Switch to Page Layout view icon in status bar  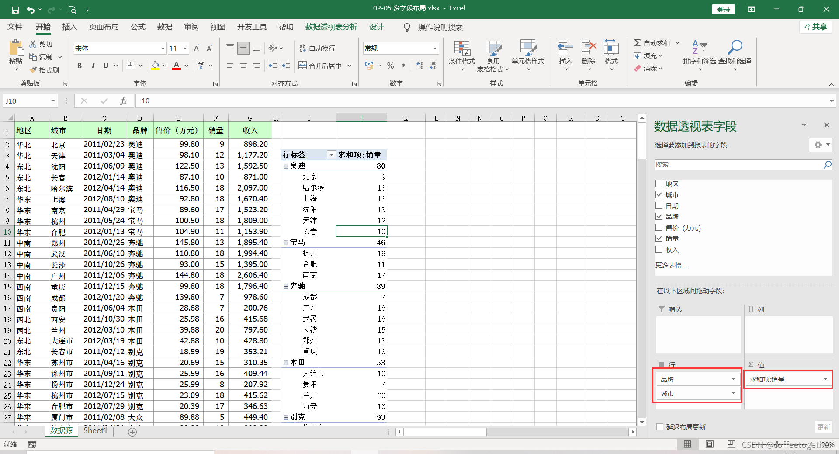pyautogui.click(x=710, y=444)
